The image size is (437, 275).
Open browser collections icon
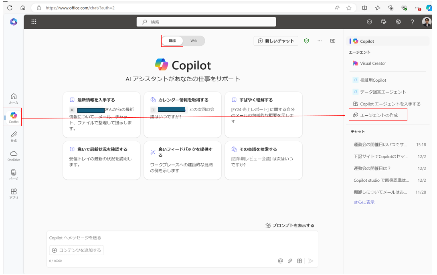[x=391, y=8]
